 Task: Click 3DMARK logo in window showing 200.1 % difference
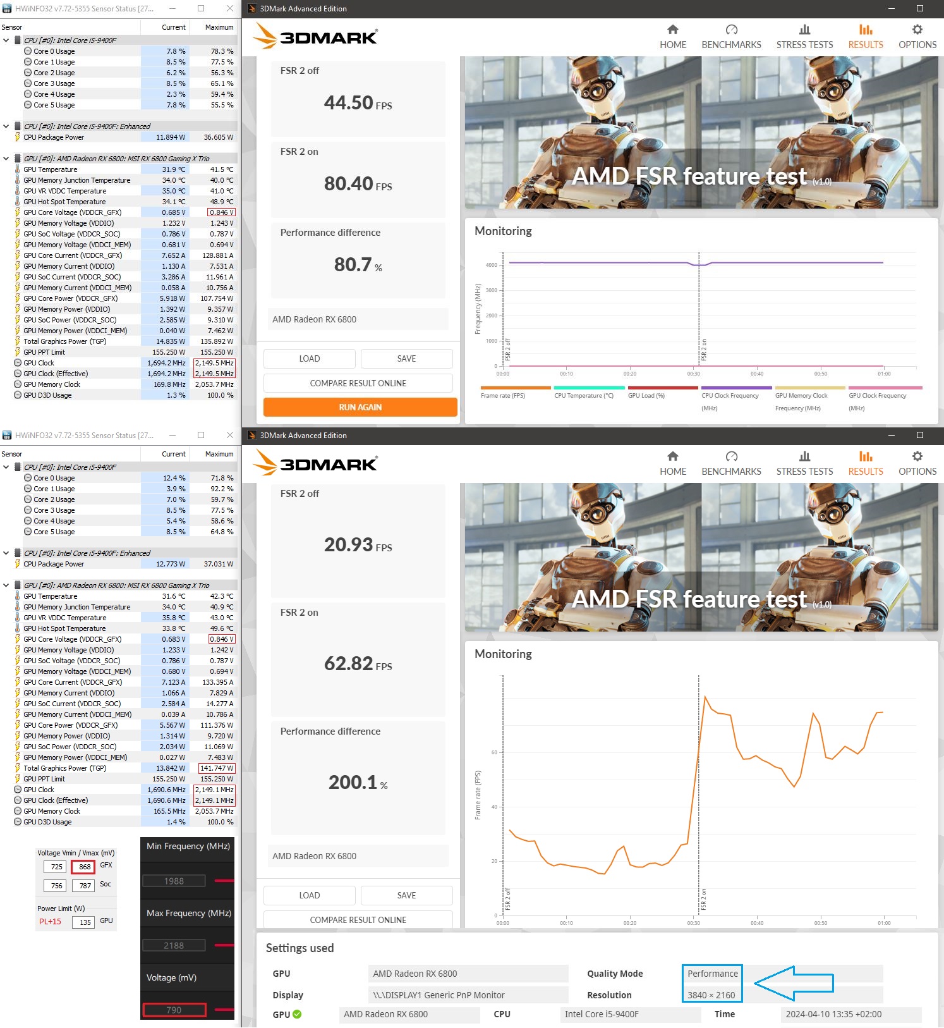pos(315,463)
